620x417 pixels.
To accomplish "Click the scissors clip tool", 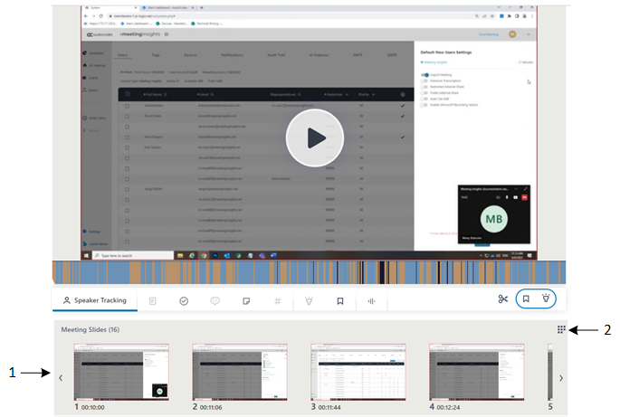I will (x=503, y=299).
